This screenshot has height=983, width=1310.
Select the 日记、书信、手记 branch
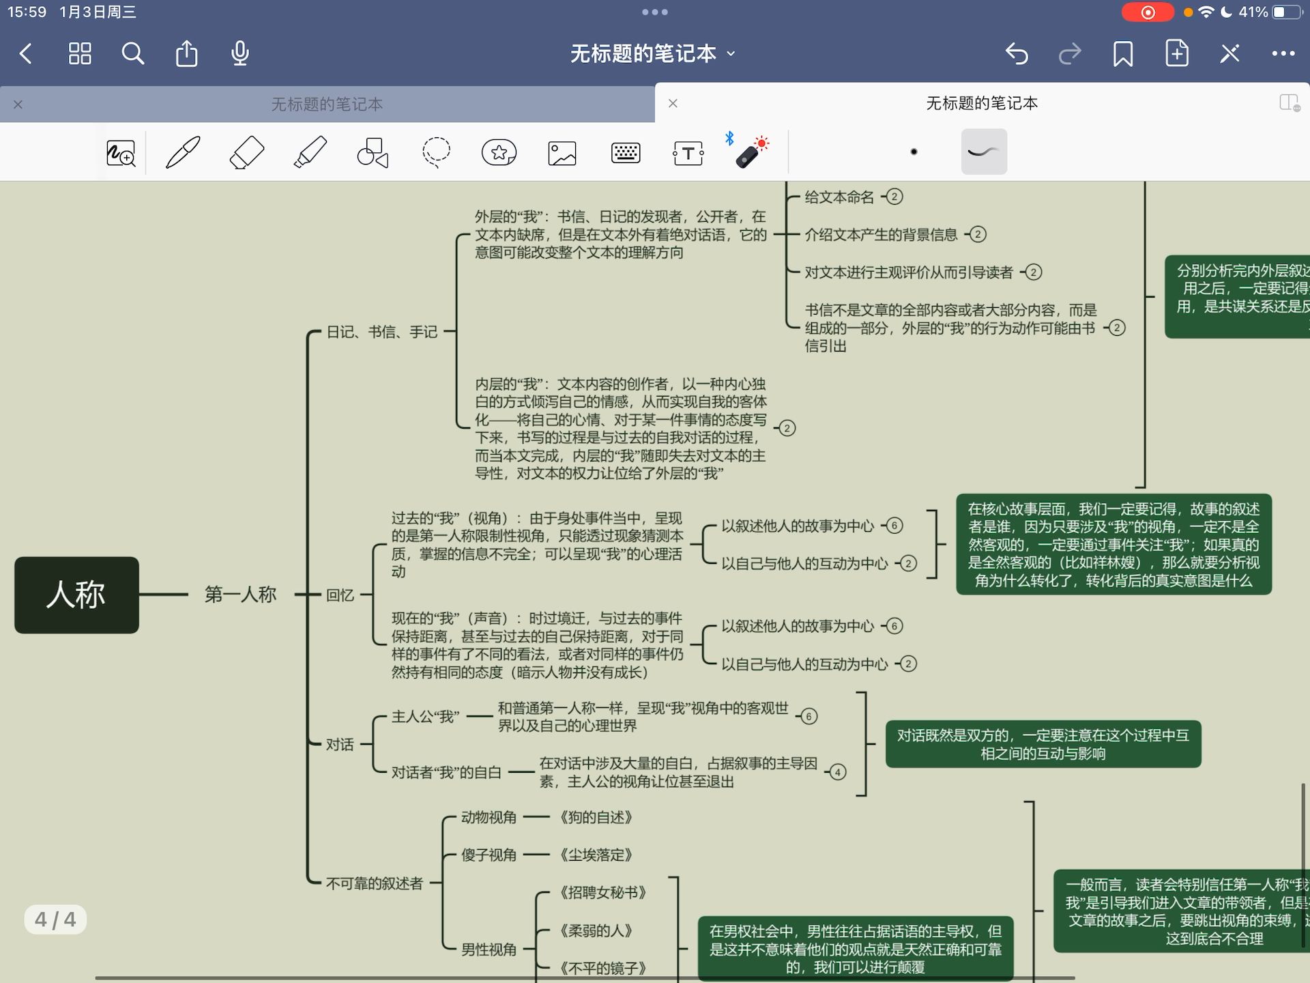click(382, 332)
